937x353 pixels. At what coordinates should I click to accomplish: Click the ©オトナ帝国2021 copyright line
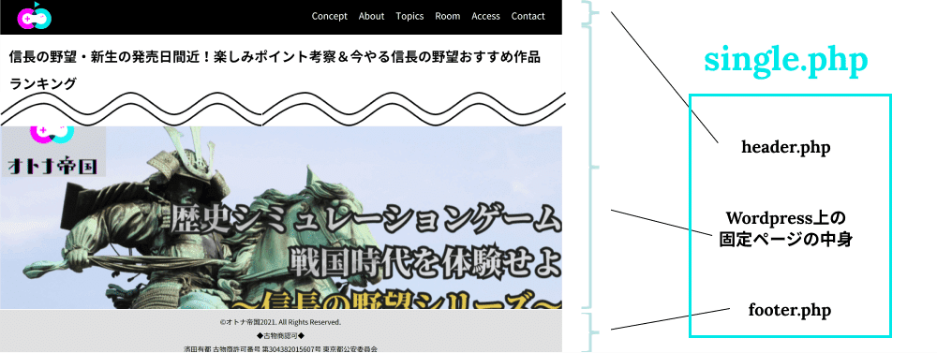pos(280,322)
